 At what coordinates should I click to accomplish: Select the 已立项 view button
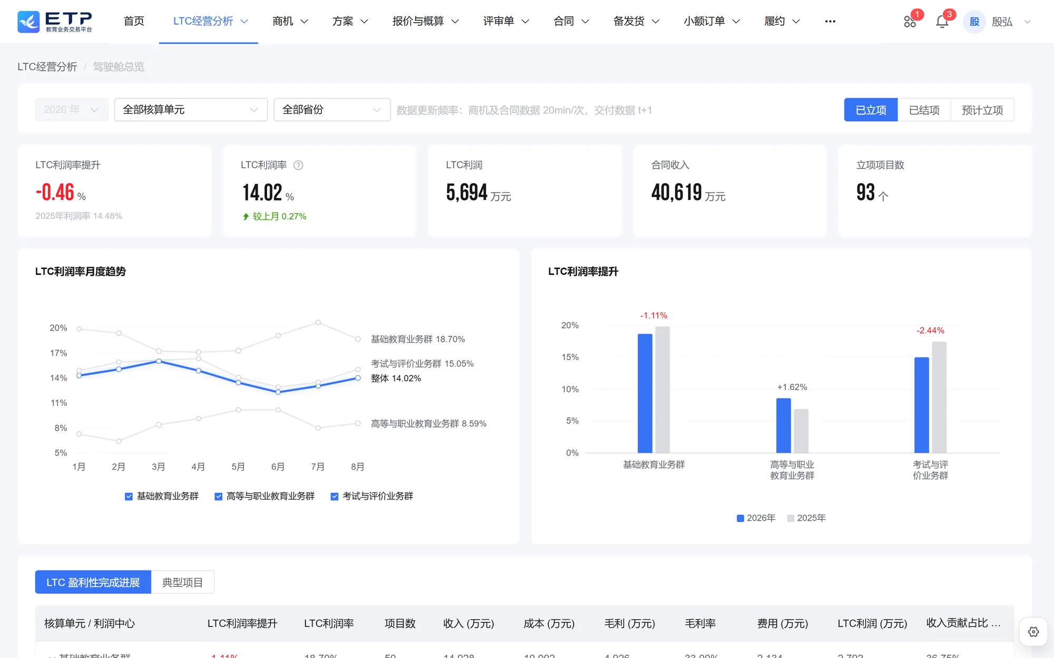(x=871, y=110)
